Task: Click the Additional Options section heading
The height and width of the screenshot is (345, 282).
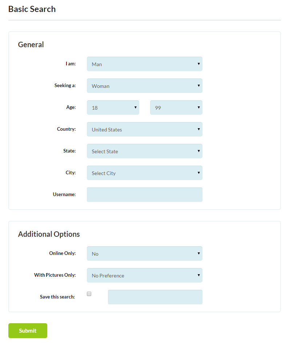Action: (49, 234)
